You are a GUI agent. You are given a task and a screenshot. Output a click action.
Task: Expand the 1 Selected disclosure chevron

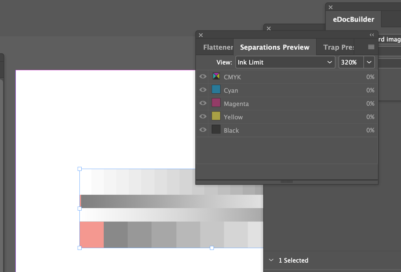tap(271, 260)
